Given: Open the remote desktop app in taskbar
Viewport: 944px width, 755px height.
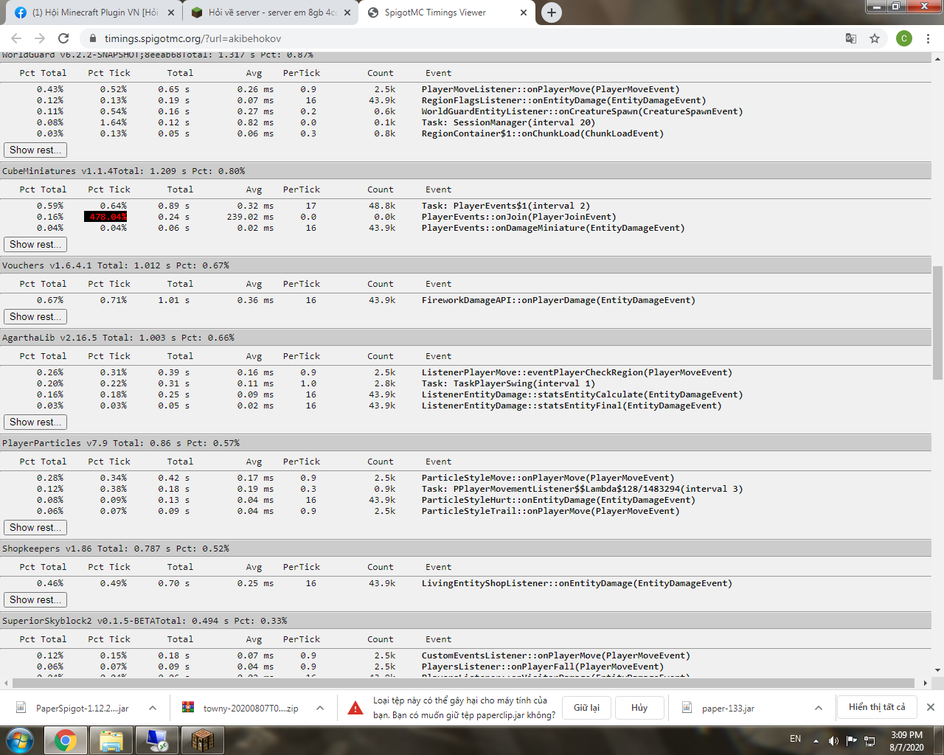Looking at the screenshot, I should pos(157,740).
